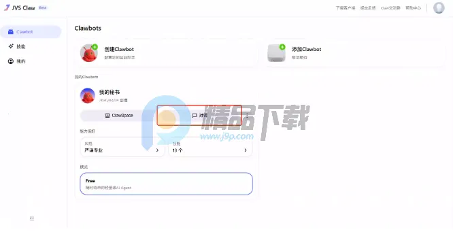Open the 技能 sidebar section
The image size is (453, 247).
[17, 46]
